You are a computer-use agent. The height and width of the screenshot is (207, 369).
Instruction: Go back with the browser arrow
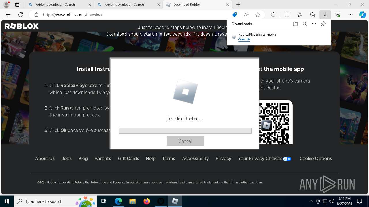[x=8, y=15]
